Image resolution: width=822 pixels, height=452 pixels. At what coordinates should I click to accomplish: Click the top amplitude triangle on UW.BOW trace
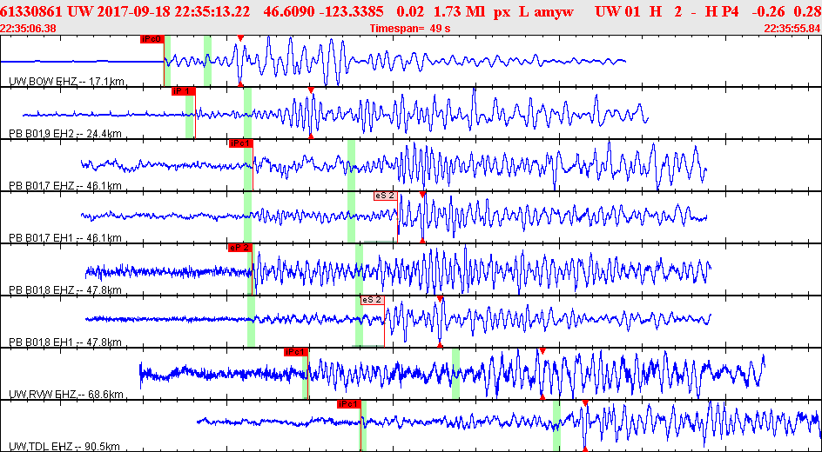click(240, 38)
